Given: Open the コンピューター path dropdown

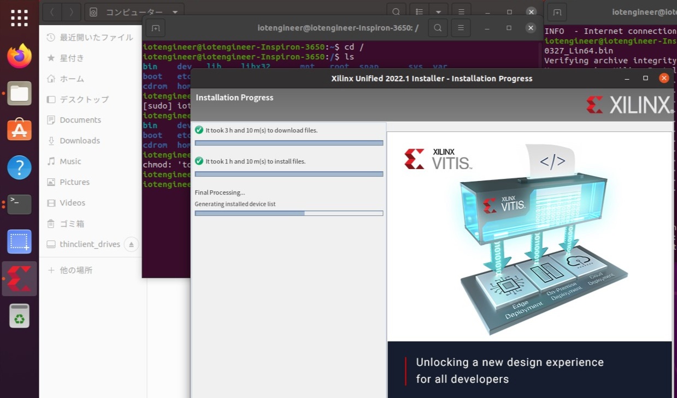Looking at the screenshot, I should point(134,11).
